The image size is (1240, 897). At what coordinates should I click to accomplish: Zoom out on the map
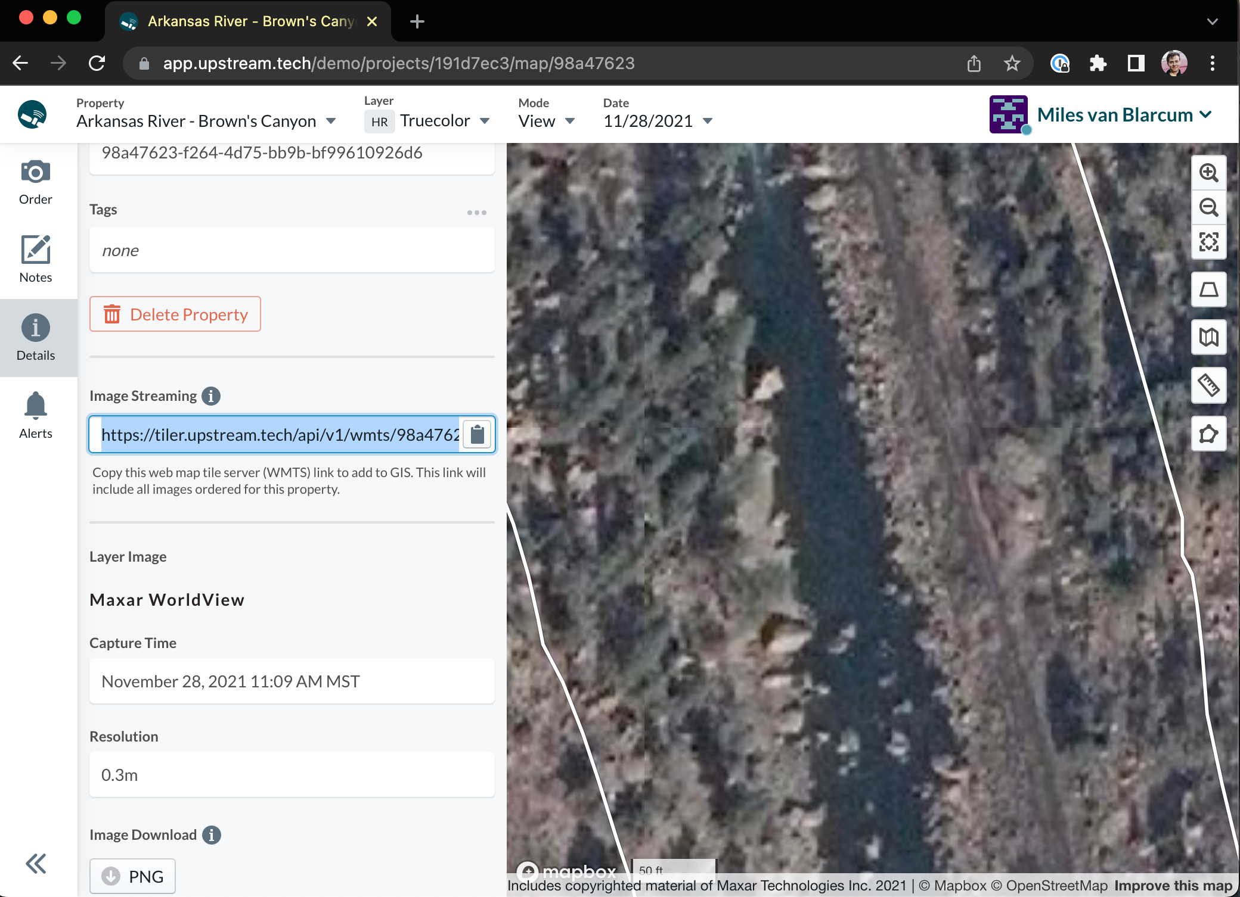1208,207
